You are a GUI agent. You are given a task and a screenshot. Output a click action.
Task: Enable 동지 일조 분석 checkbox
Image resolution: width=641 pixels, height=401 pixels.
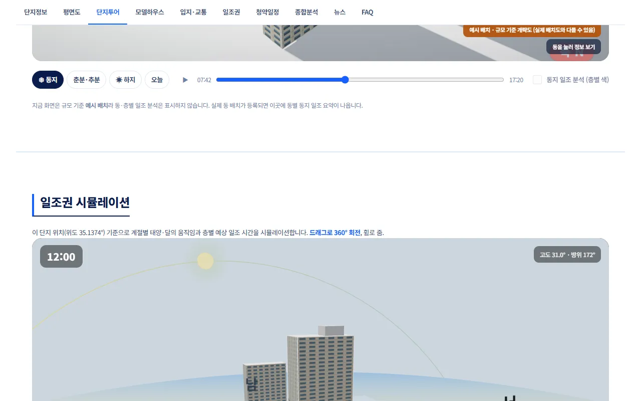(x=537, y=80)
